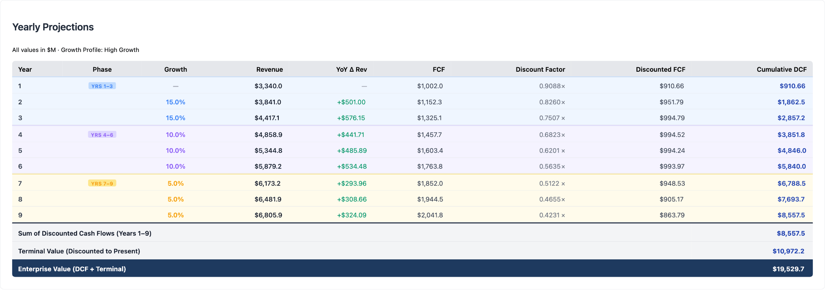Click the FCF column header

[439, 69]
